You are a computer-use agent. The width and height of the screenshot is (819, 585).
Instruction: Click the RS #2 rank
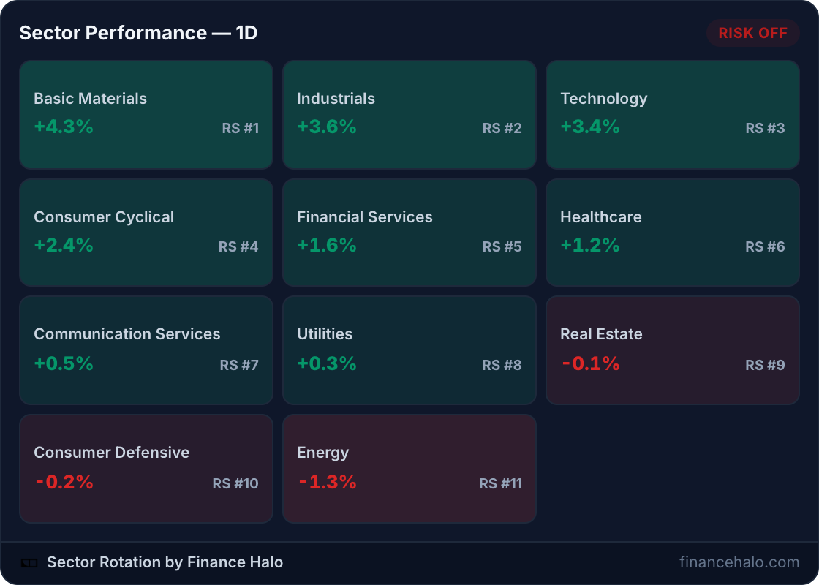click(502, 128)
